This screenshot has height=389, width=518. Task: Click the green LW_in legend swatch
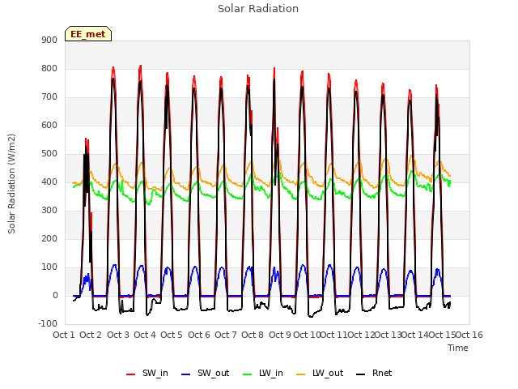click(247, 374)
